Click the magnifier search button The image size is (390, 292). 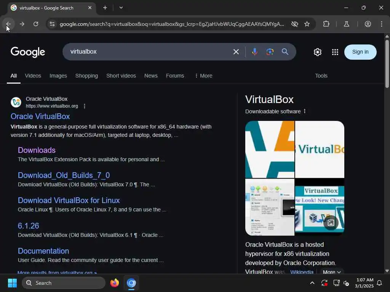tap(285, 52)
